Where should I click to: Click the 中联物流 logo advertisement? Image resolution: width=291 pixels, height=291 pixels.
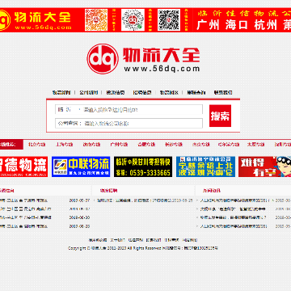coord(81,167)
